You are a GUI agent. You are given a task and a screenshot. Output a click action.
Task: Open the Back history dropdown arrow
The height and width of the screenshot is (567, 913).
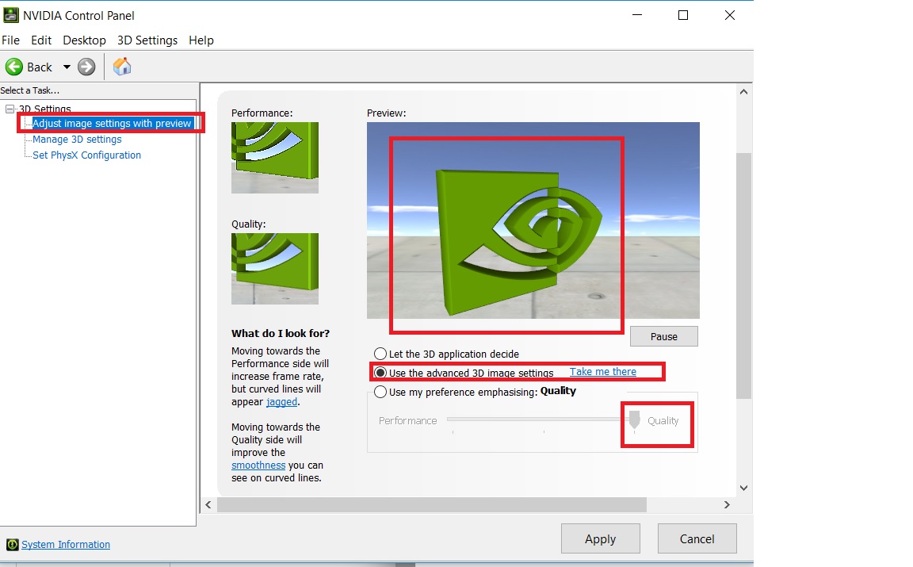(67, 67)
